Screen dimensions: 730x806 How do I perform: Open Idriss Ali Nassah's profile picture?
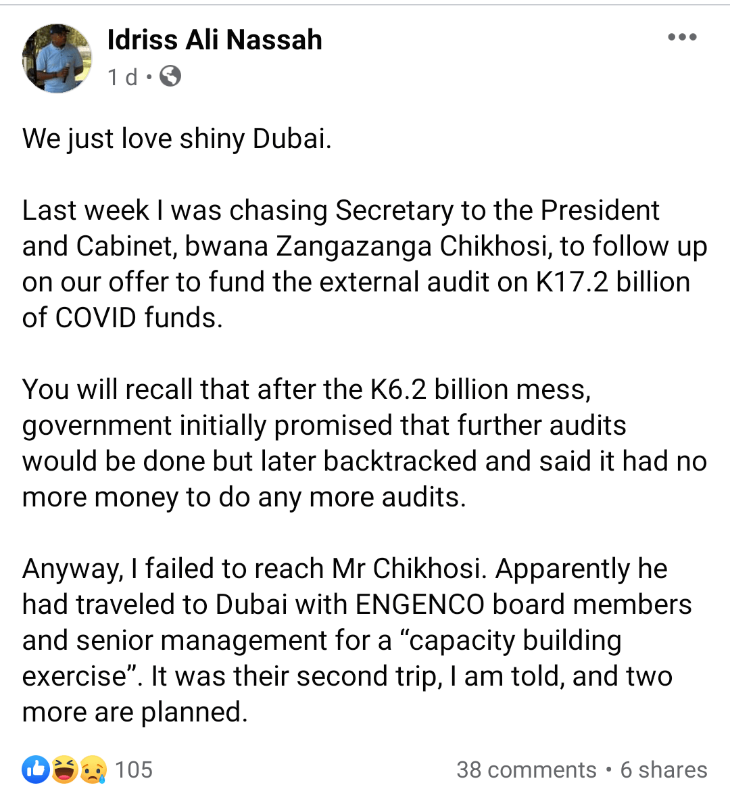[57, 58]
